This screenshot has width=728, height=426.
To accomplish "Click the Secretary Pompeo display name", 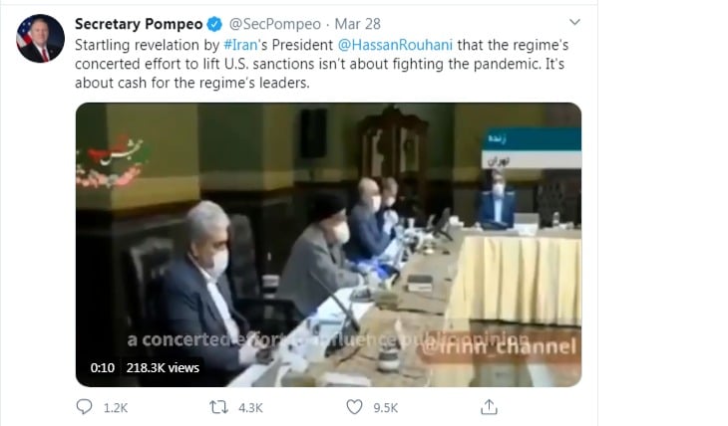I will 139,24.
